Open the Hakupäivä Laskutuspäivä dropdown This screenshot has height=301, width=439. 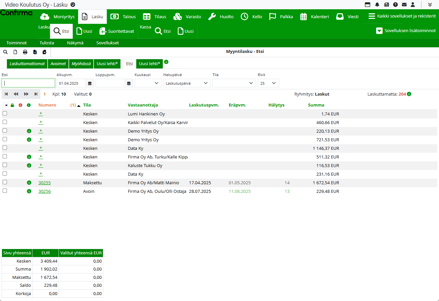(x=187, y=83)
